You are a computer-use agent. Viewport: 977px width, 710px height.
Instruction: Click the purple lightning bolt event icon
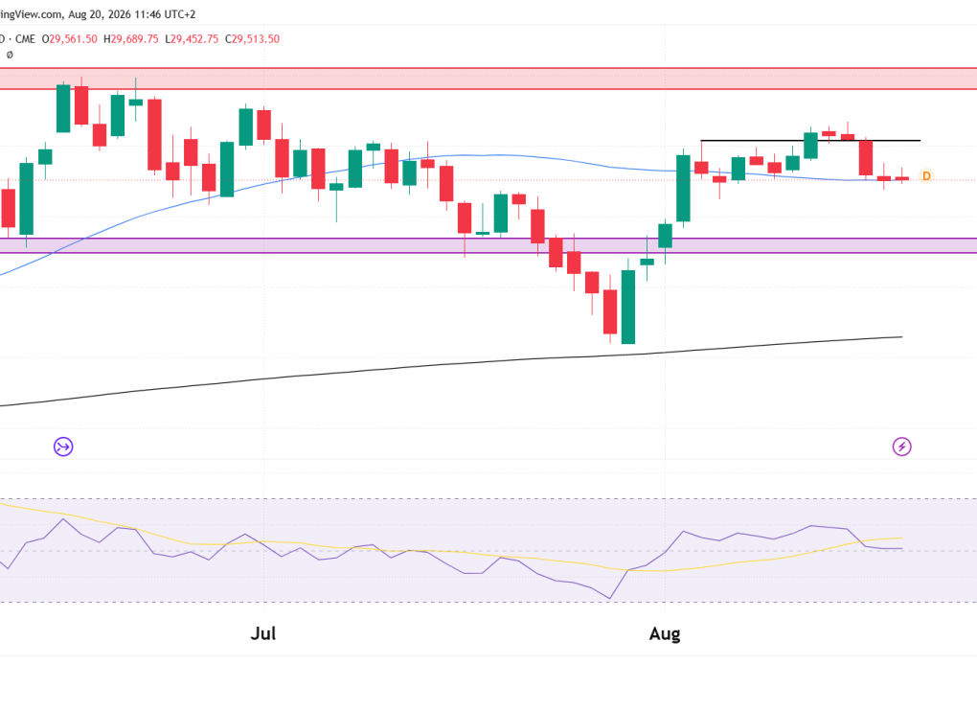coord(901,447)
